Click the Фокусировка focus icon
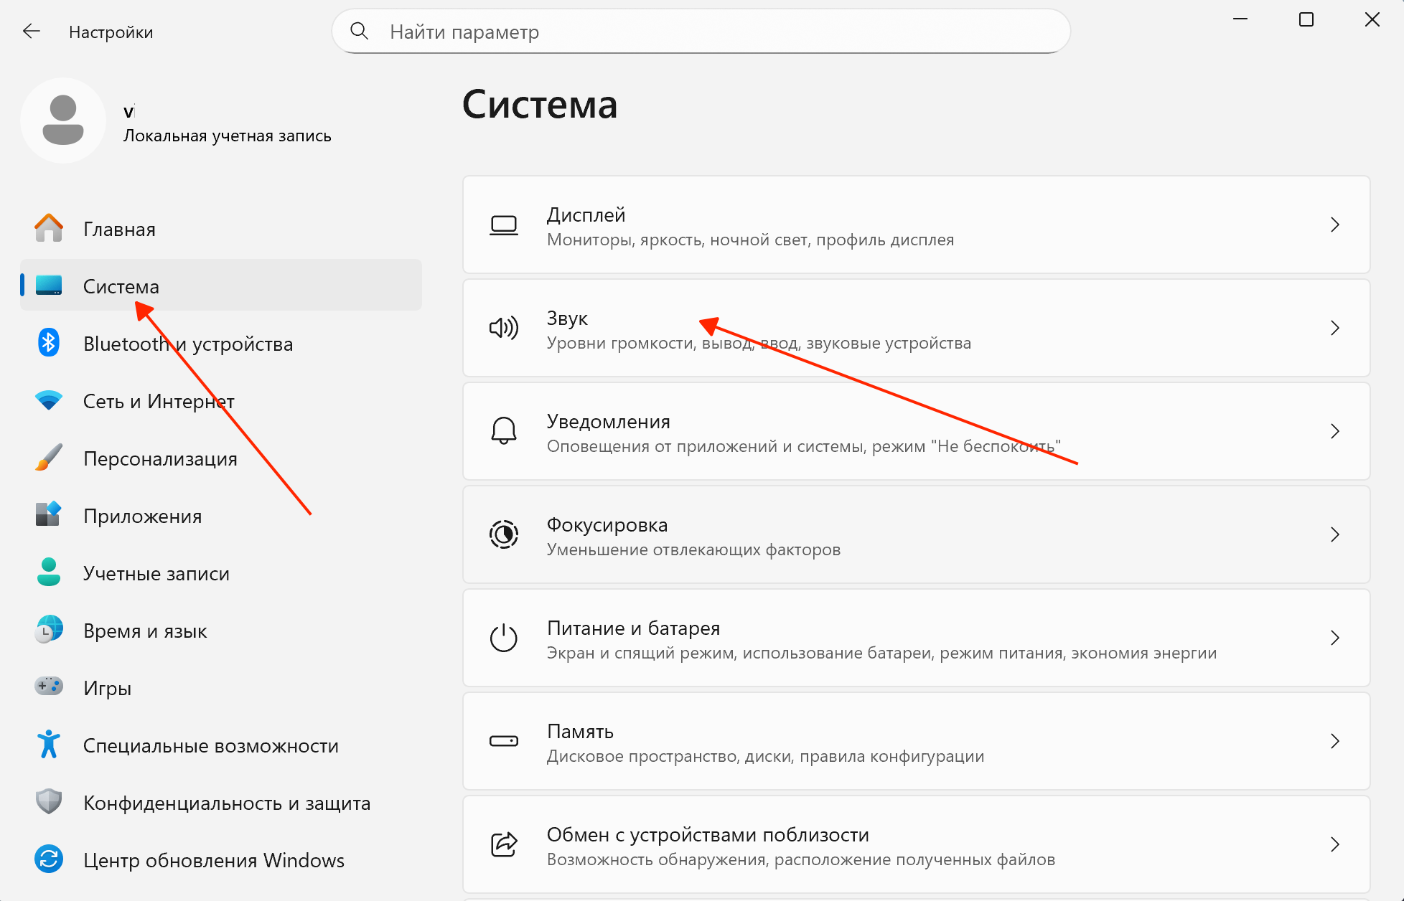Image resolution: width=1404 pixels, height=901 pixels. click(504, 534)
